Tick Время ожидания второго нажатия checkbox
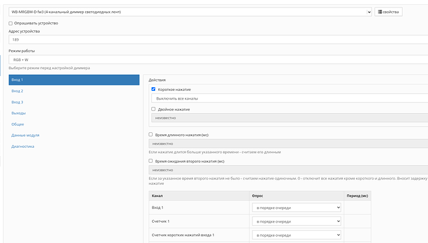The image size is (428, 243). 151,161
